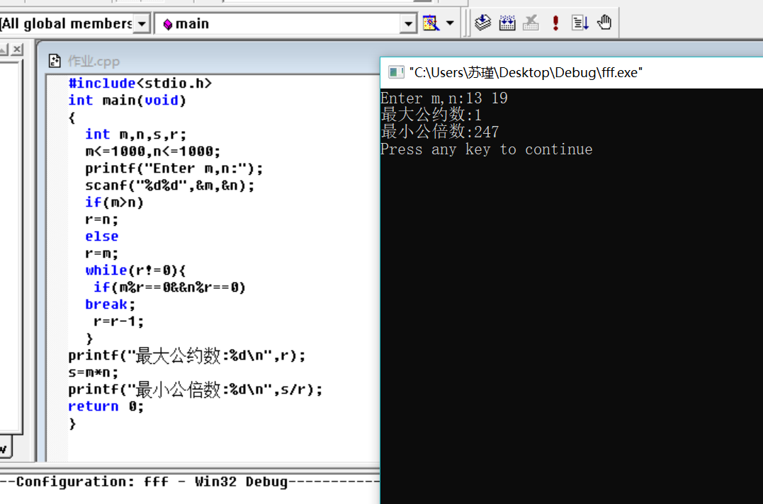Click the int m,n,s,r; declaration line
The image size is (763, 504).
click(x=136, y=134)
